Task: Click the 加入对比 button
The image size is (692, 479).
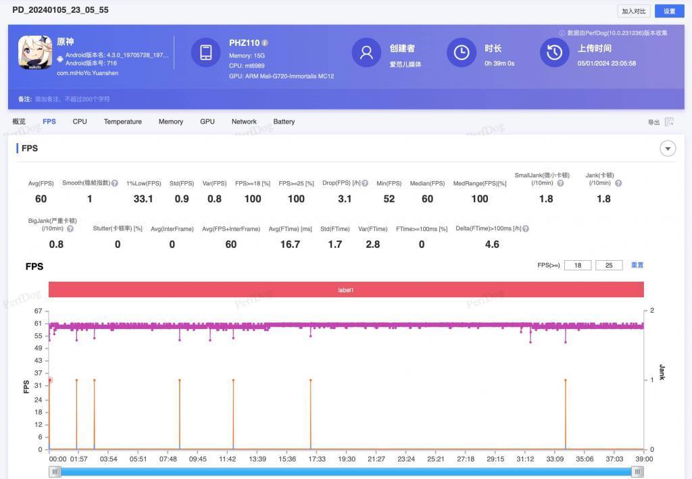Action: click(x=634, y=11)
